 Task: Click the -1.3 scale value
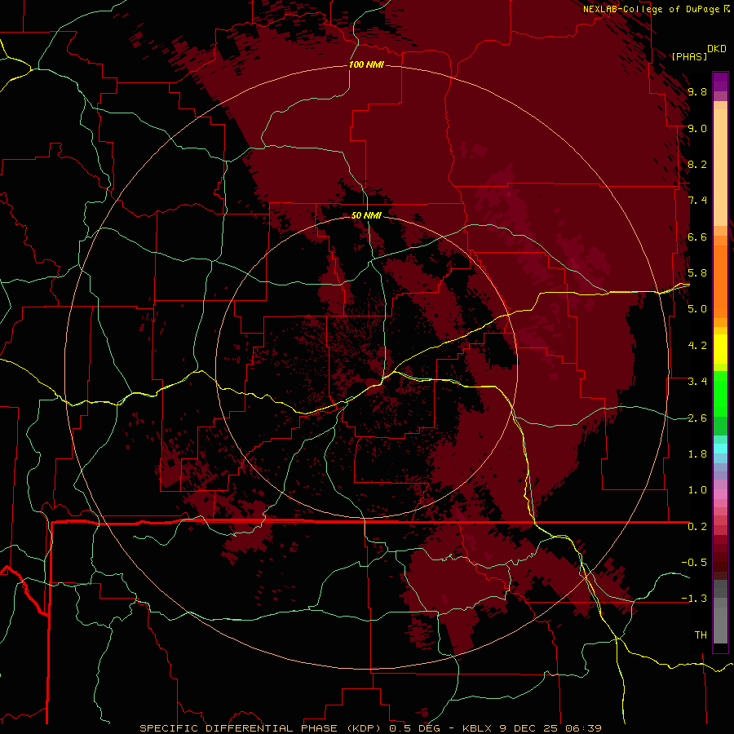coord(694,599)
